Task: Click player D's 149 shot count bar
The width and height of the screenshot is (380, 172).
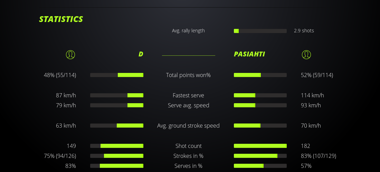Action: [117, 146]
